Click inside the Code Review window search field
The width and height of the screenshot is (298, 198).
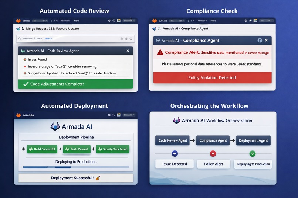click(x=75, y=39)
